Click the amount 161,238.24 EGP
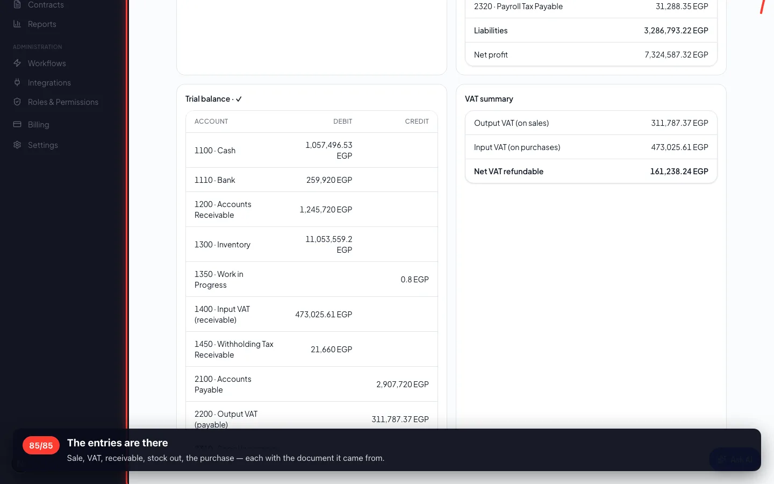This screenshot has height=484, width=774. [x=679, y=172]
